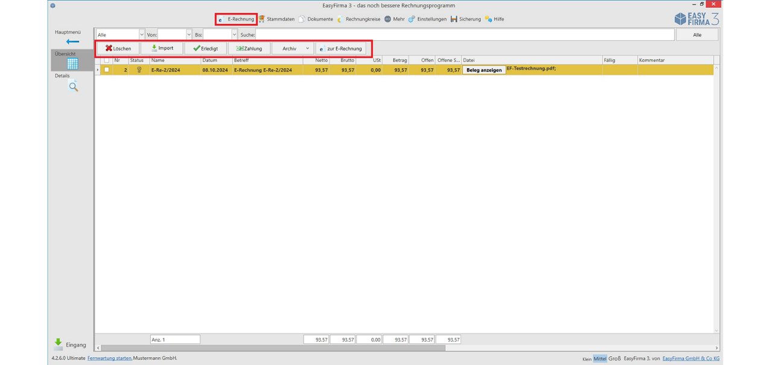Open Details via the magnifier icon
Screen dimensions: 771x365
pos(73,87)
